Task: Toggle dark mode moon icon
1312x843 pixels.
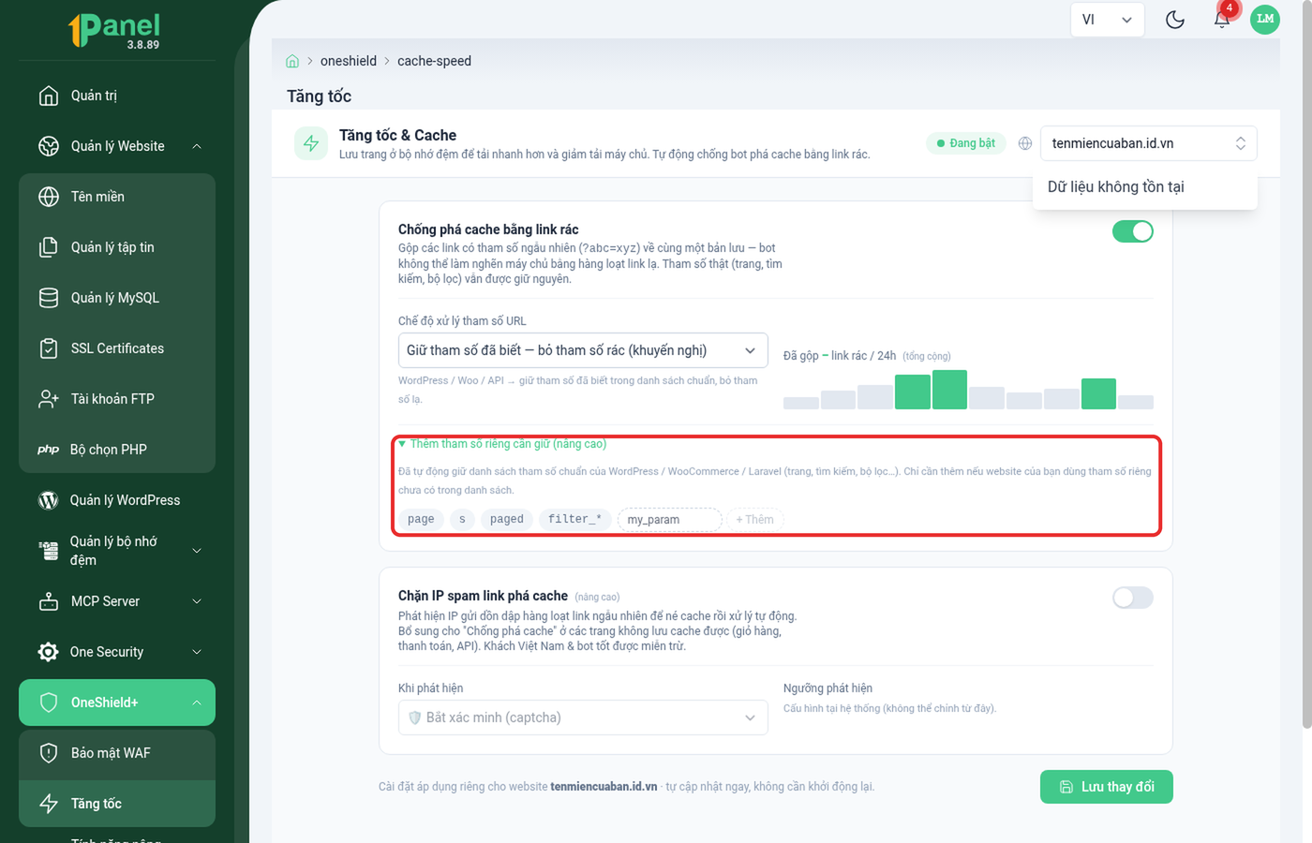Action: coord(1175,19)
